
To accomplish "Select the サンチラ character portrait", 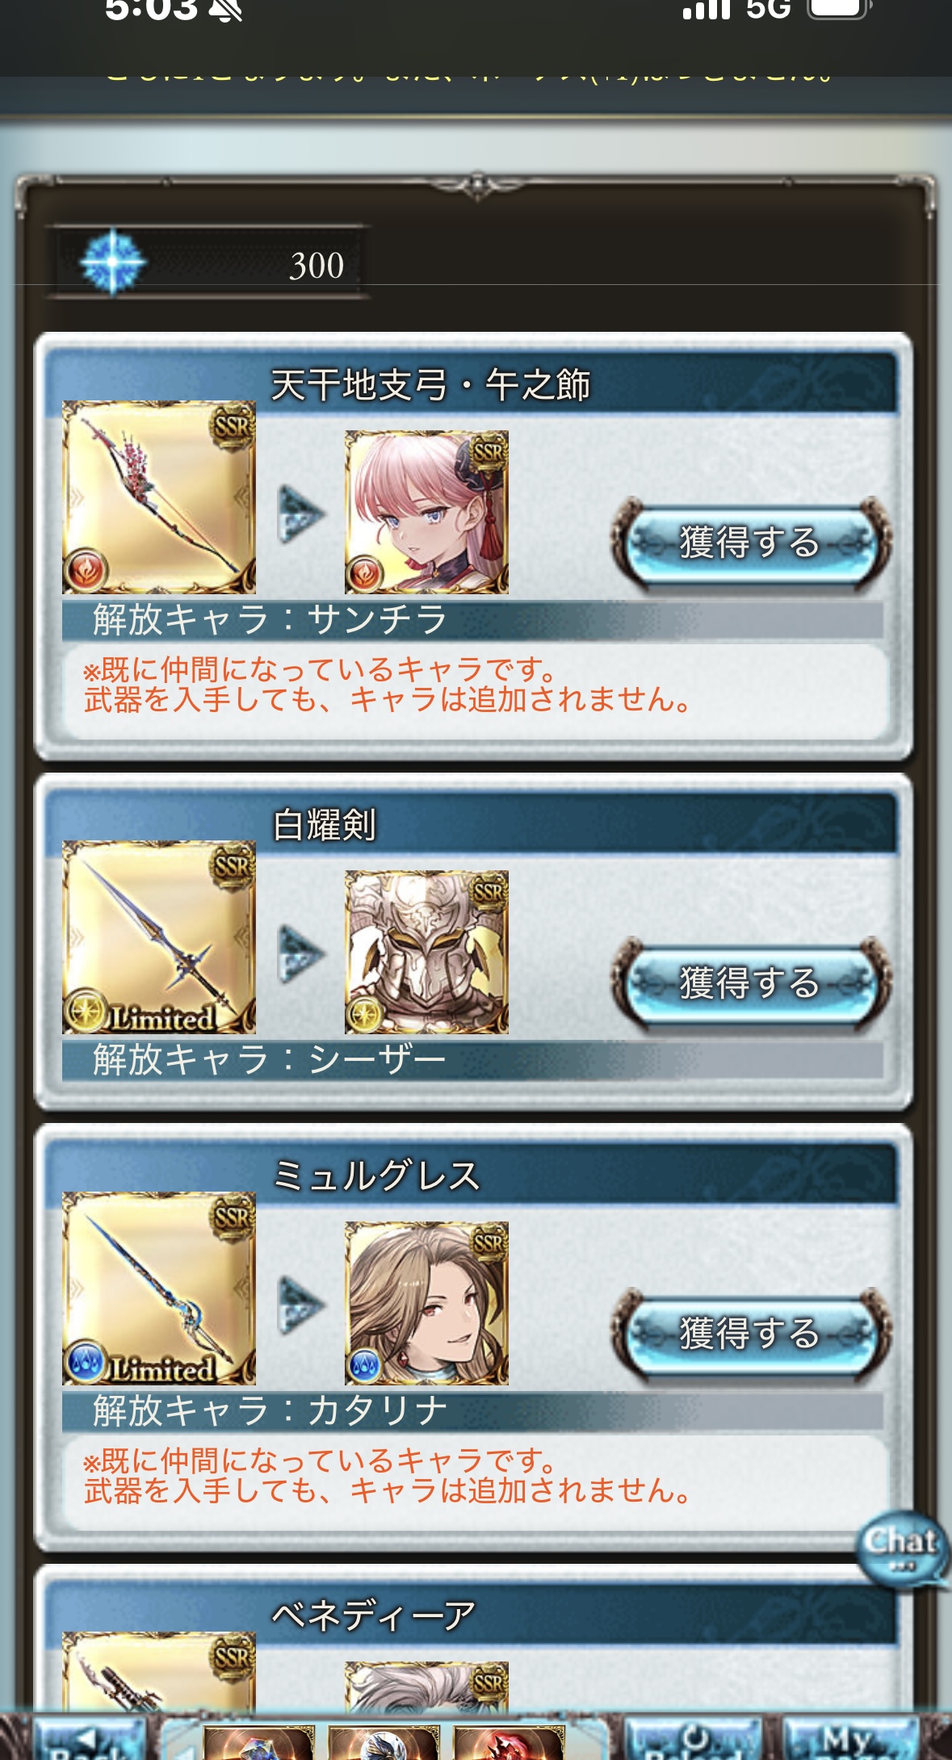I will point(426,512).
